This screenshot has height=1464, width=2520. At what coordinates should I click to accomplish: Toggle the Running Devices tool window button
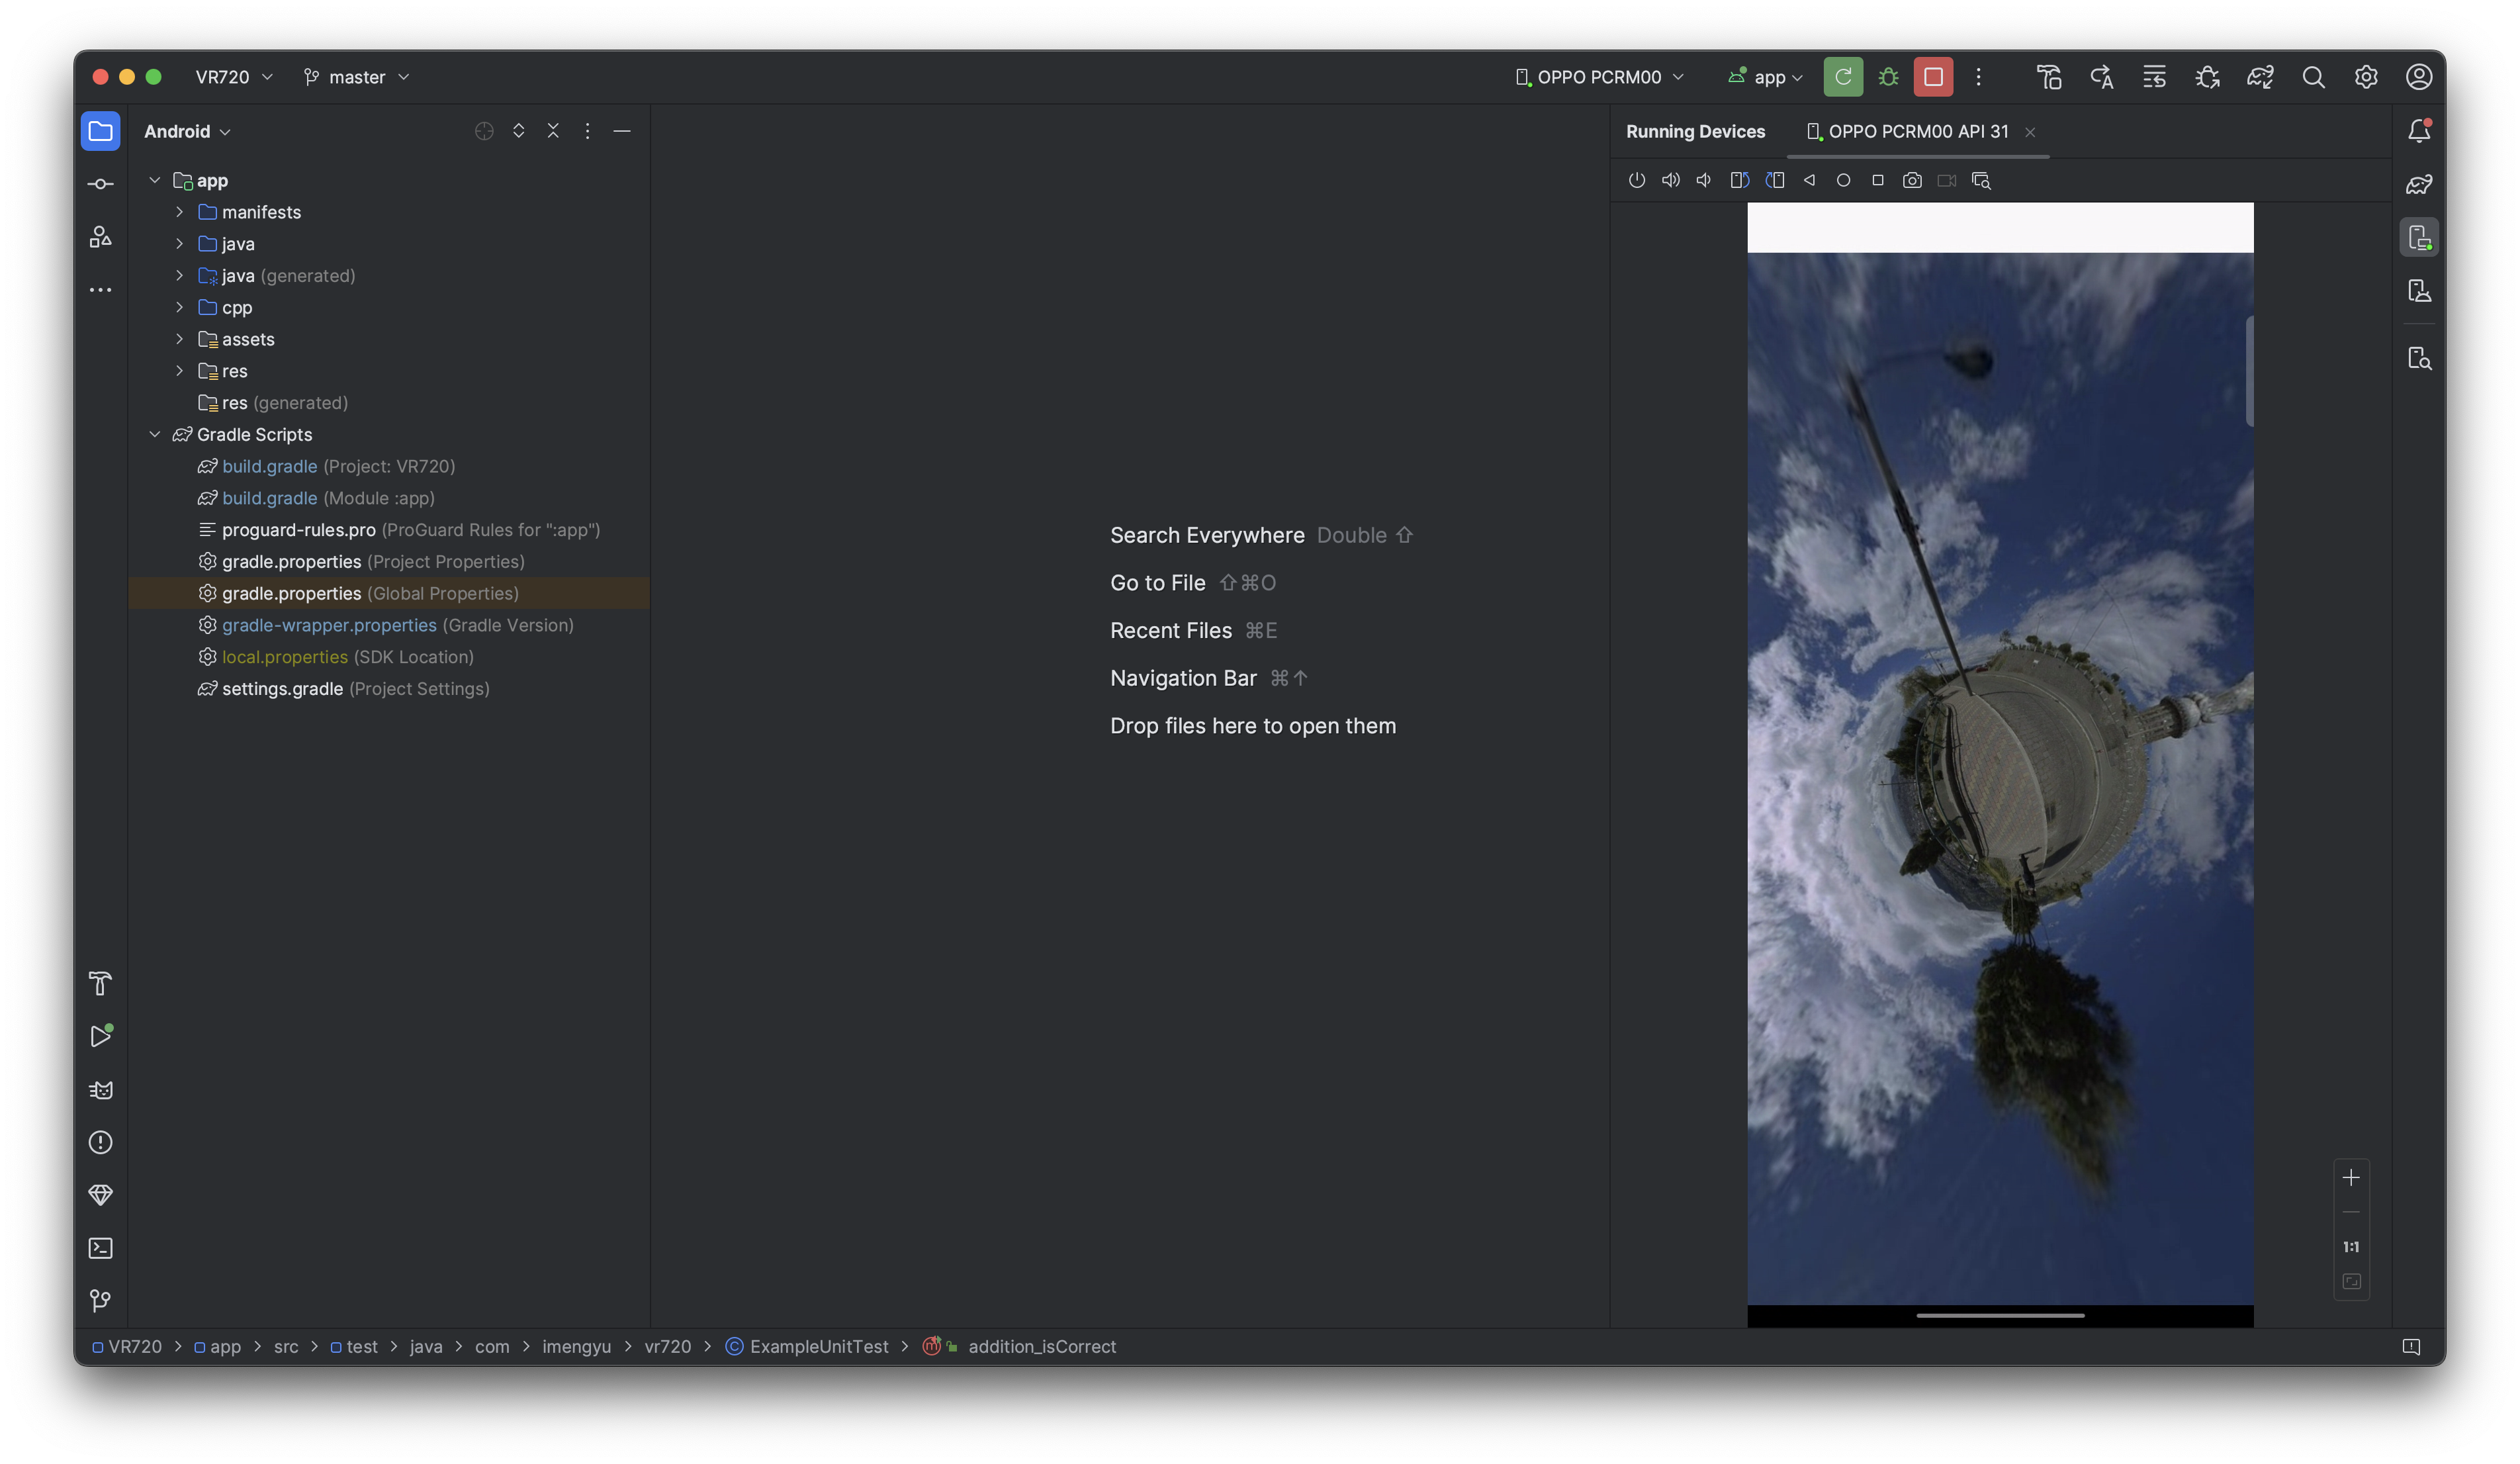point(2418,237)
